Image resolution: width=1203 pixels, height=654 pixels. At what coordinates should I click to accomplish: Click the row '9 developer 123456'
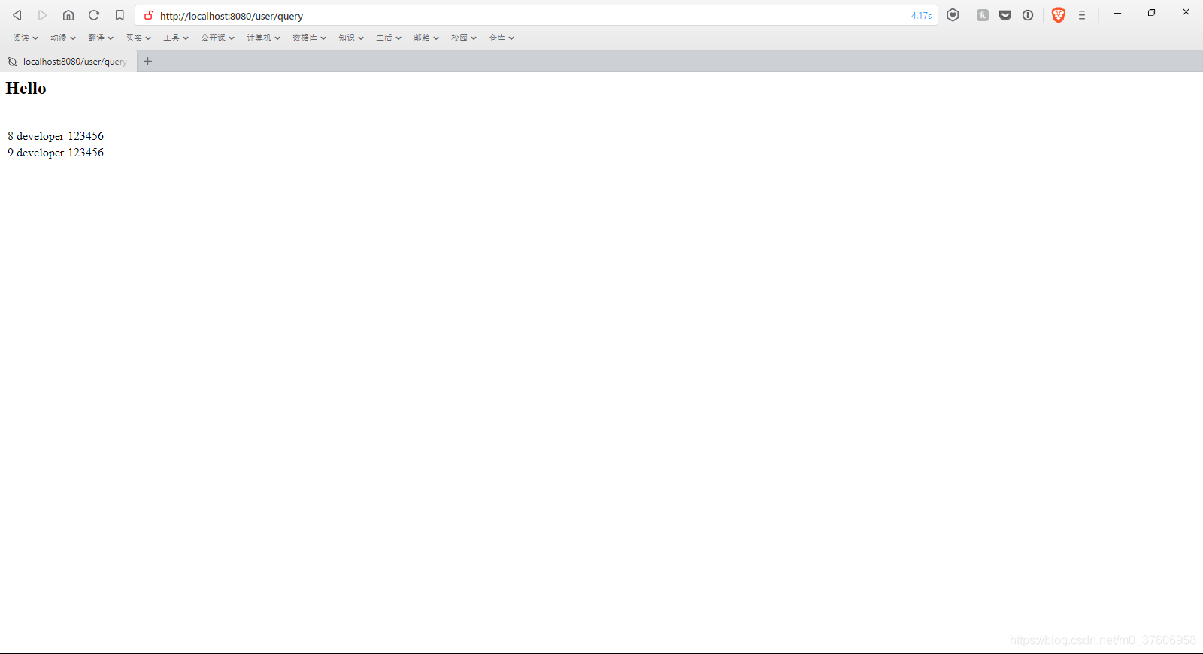pyautogui.click(x=56, y=153)
